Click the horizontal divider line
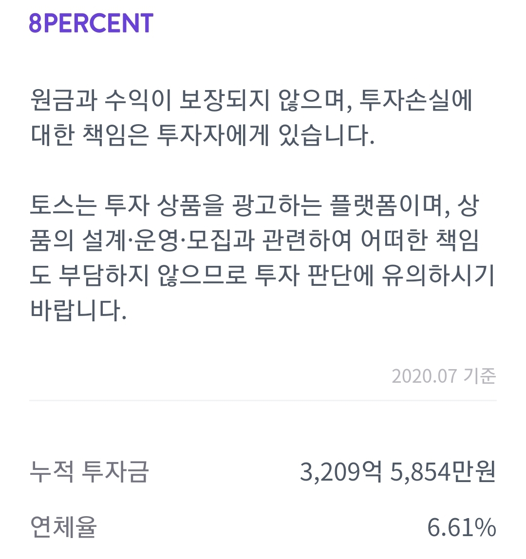This screenshot has width=526, height=559. pos(263,401)
